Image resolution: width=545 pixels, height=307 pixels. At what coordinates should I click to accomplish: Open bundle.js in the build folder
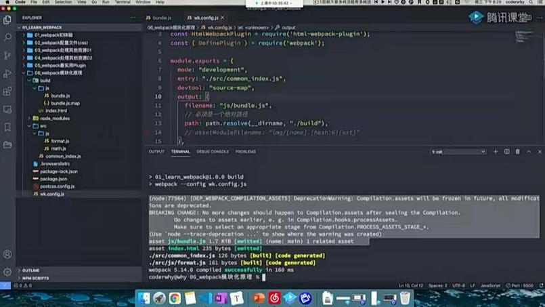60,96
